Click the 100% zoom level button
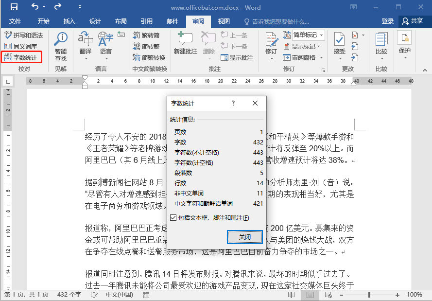 [415, 295]
